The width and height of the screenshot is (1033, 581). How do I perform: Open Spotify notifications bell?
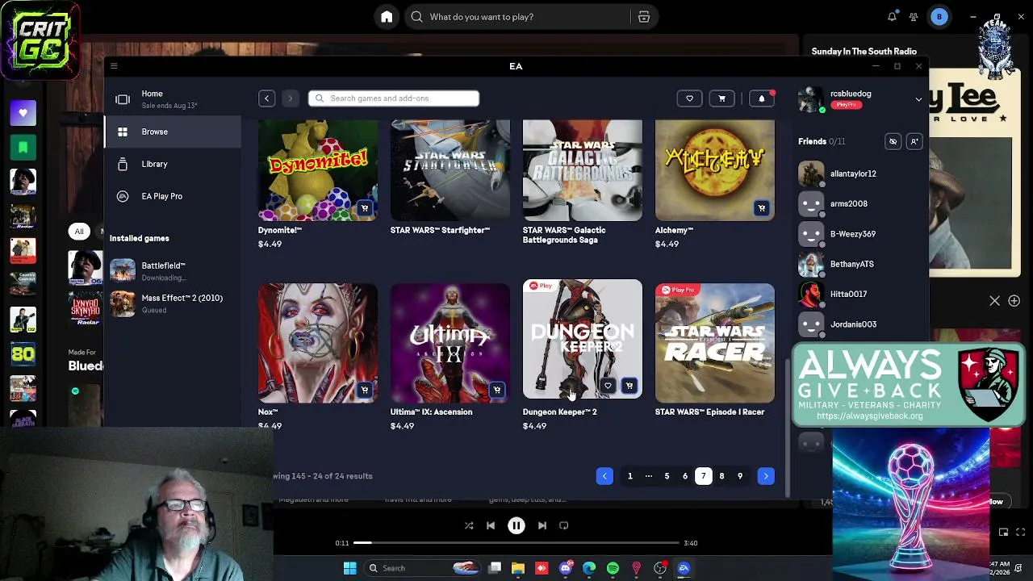click(892, 17)
